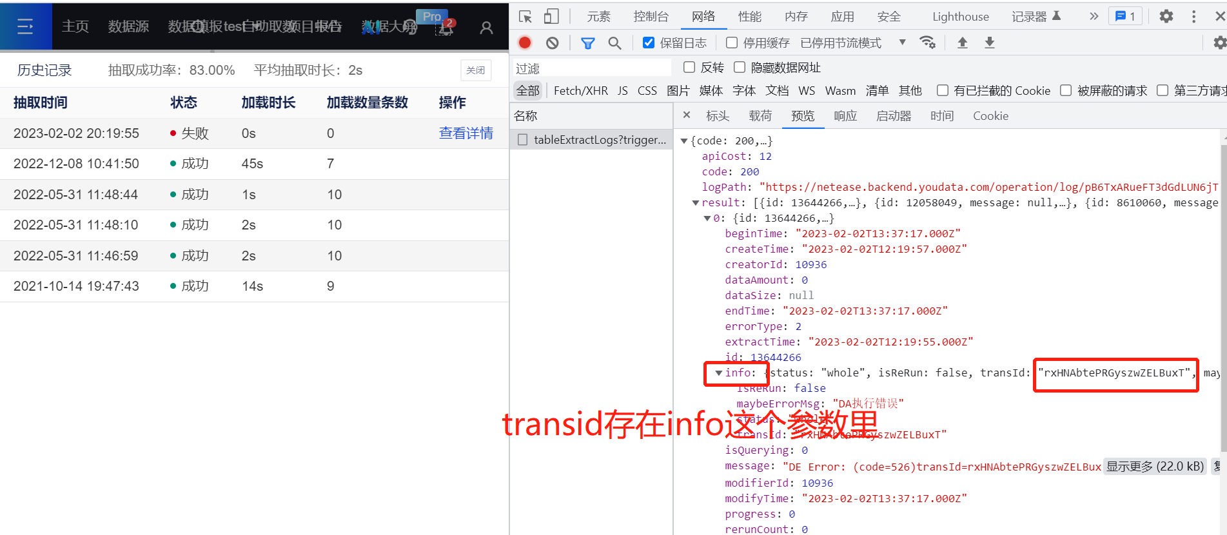Viewport: 1227px width, 535px height.
Task: Export HAR file download icon
Action: coord(990,43)
